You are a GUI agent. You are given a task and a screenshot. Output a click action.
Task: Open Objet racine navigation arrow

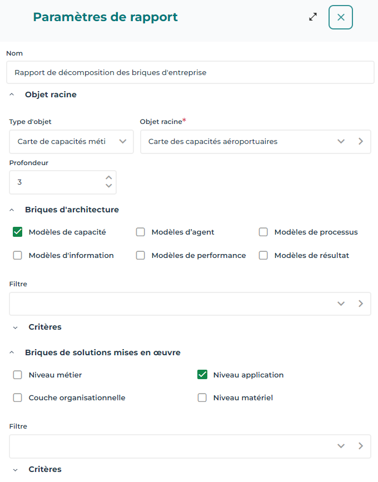[x=361, y=141]
